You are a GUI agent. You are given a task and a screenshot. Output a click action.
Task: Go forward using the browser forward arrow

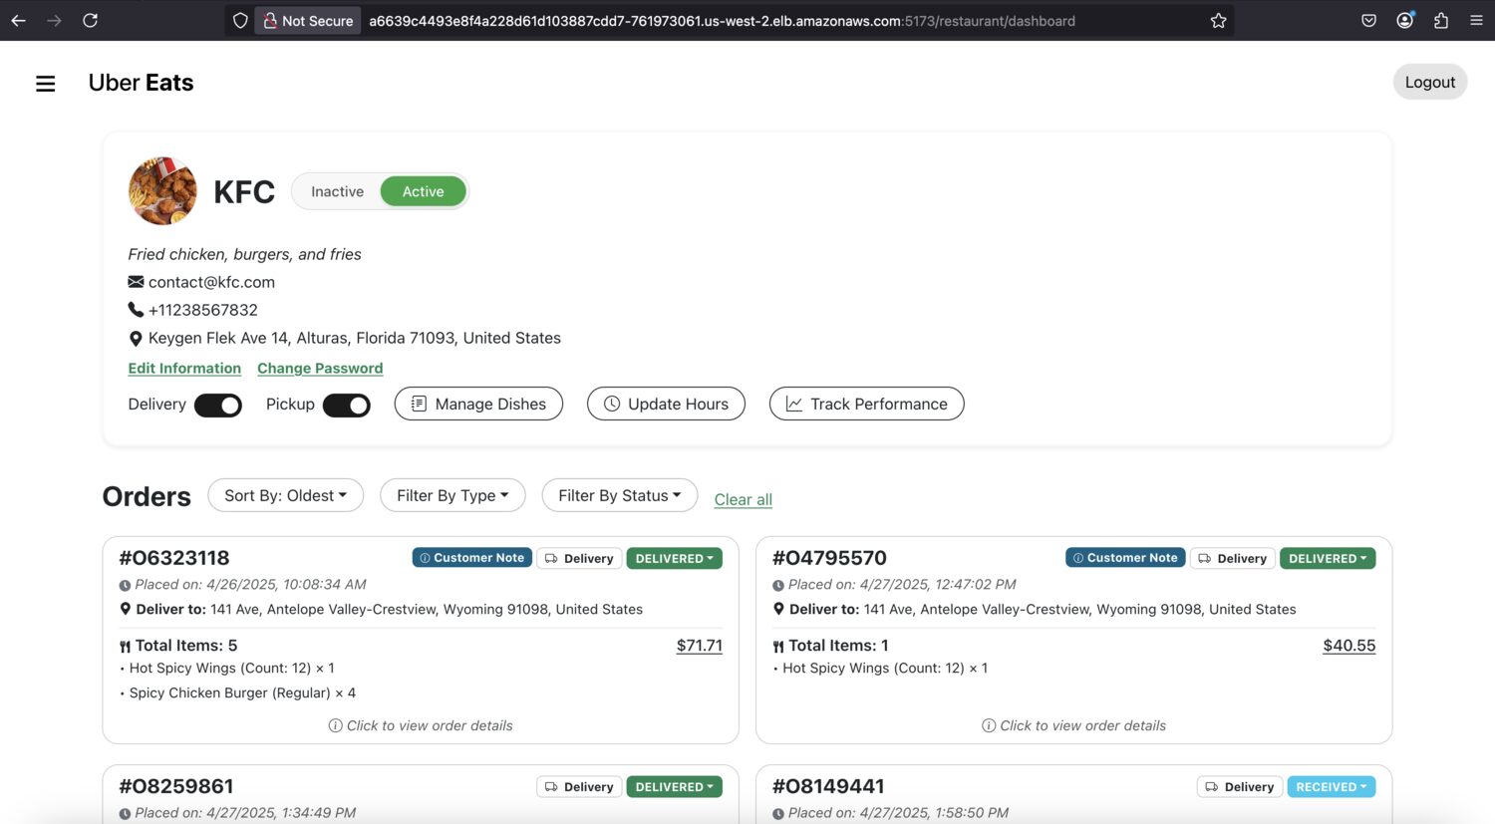click(x=54, y=20)
